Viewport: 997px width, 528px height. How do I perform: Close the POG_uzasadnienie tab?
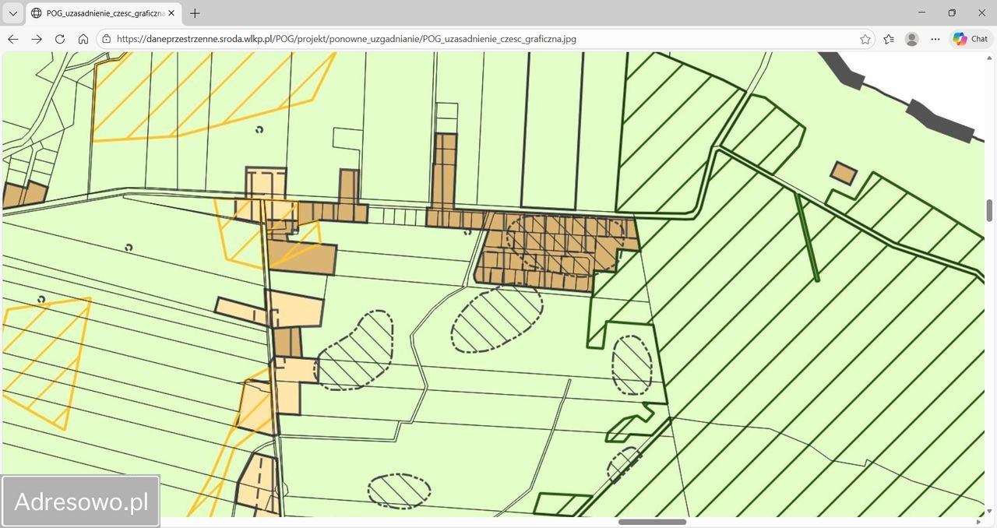(171, 13)
